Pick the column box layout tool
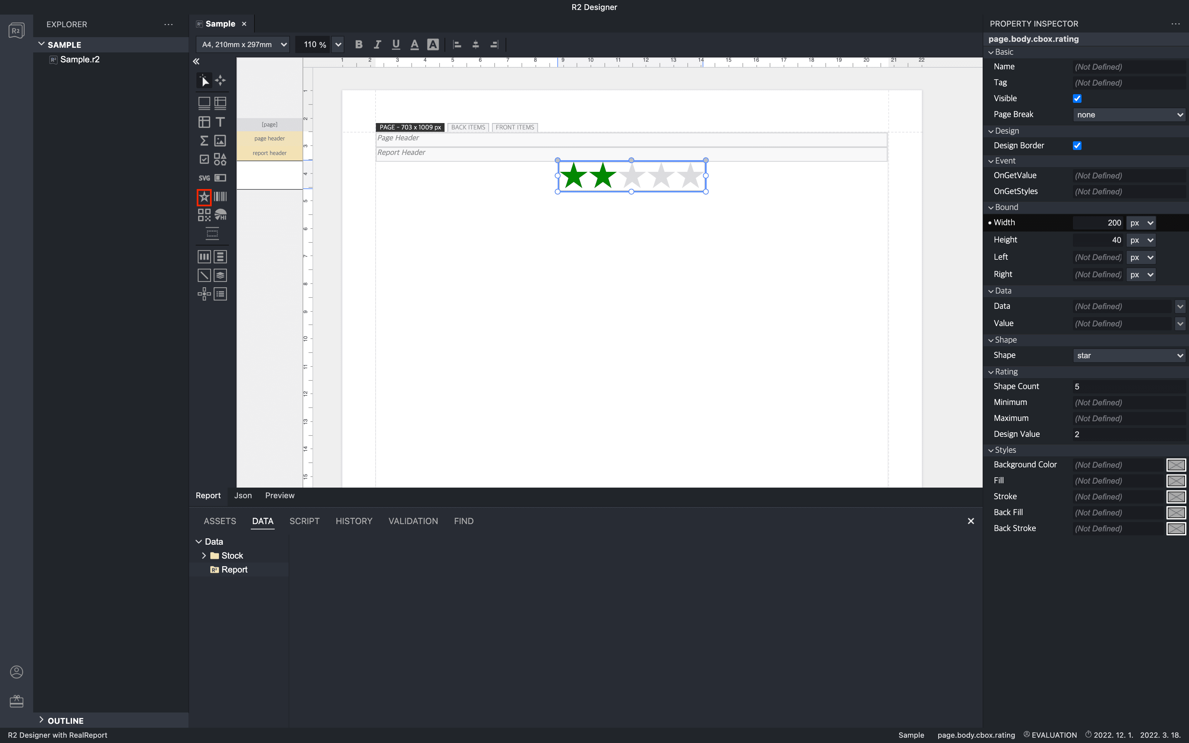This screenshot has height=743, width=1189. click(x=204, y=256)
